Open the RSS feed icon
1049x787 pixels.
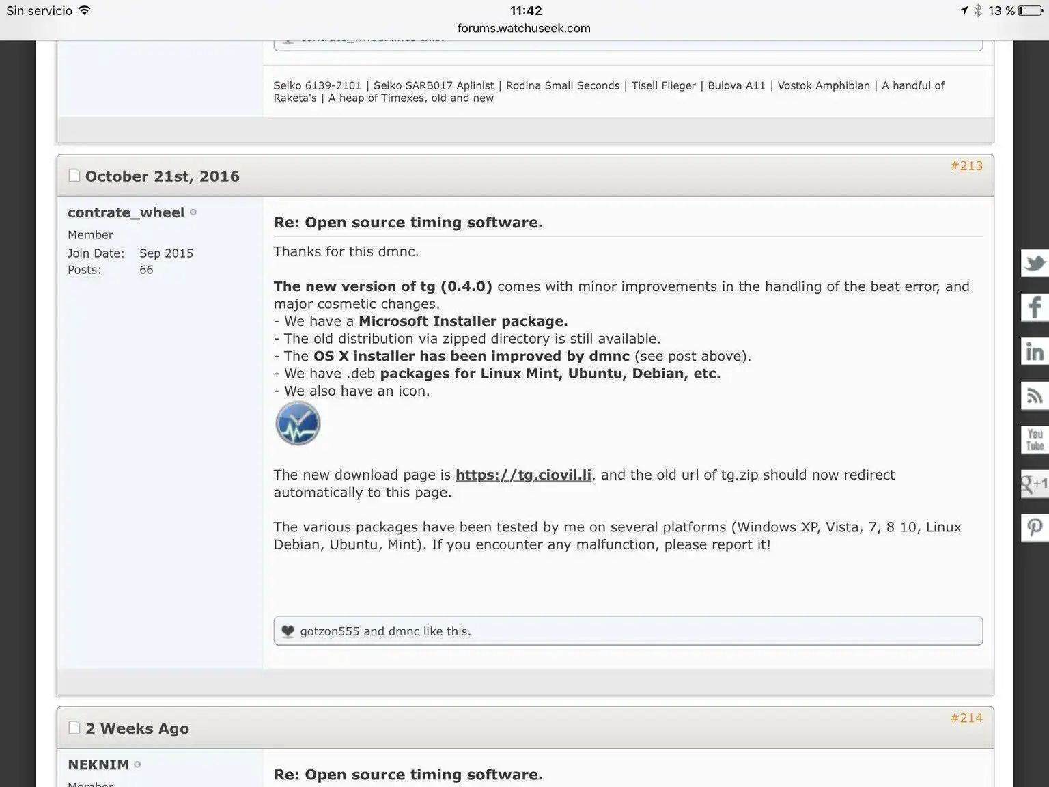click(x=1035, y=396)
